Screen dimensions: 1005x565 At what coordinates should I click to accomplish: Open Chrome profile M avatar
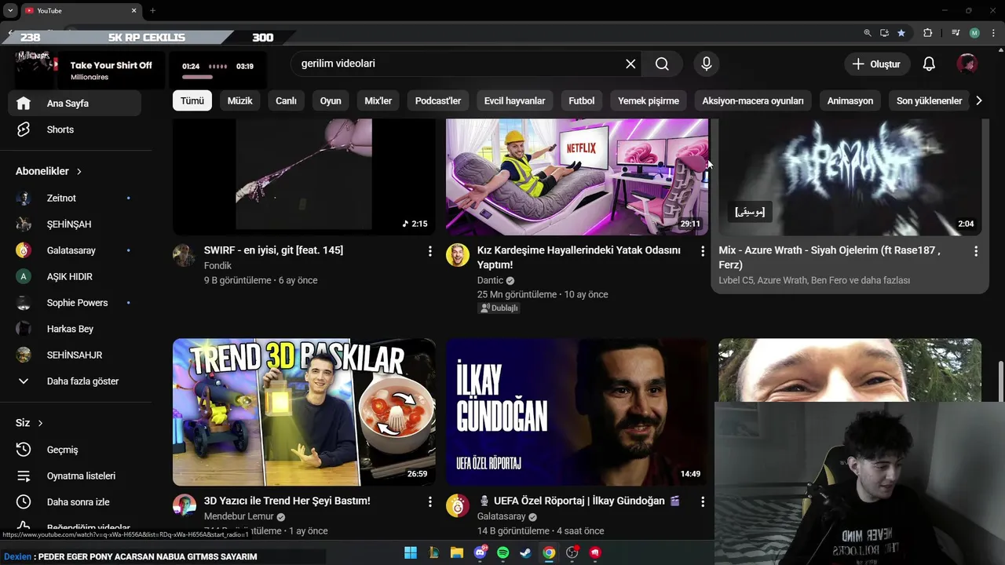974,33
